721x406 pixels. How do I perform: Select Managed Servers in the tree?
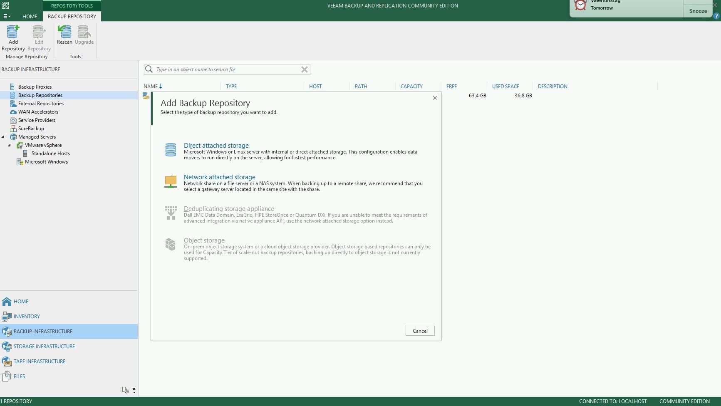coord(37,137)
